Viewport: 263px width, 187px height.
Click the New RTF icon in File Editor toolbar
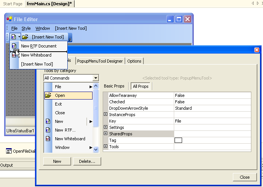coord(14,37)
